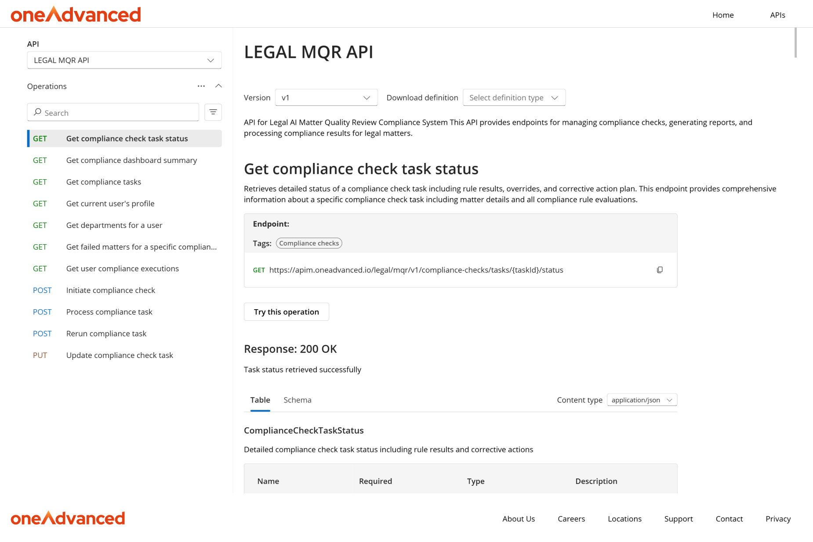Change the application/json content type dropdown
Screen dimensions: 813x542
(x=642, y=400)
